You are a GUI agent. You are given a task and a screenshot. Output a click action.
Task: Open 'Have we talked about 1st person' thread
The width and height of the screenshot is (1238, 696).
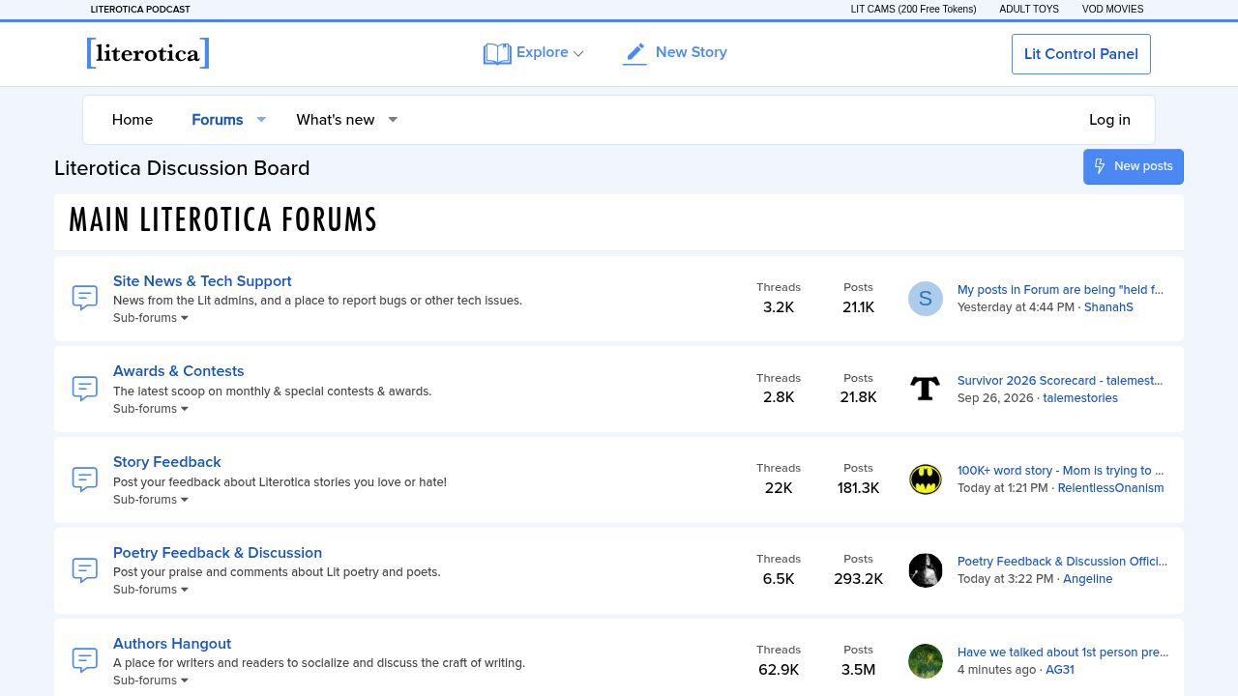tap(1063, 652)
